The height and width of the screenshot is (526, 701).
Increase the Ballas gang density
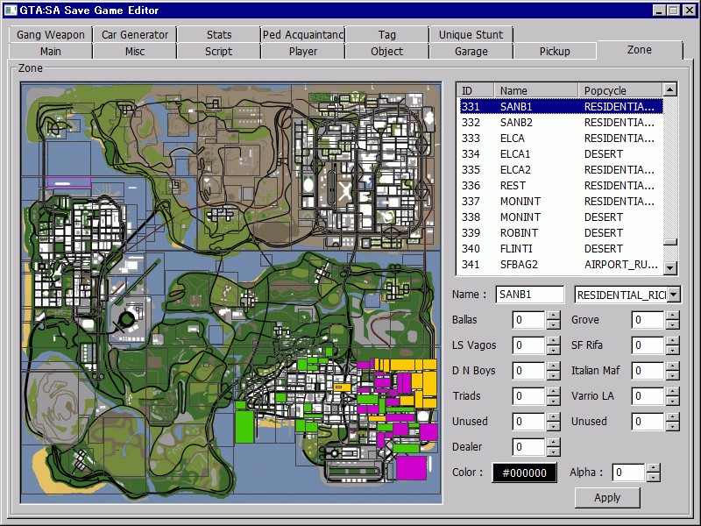554,316
